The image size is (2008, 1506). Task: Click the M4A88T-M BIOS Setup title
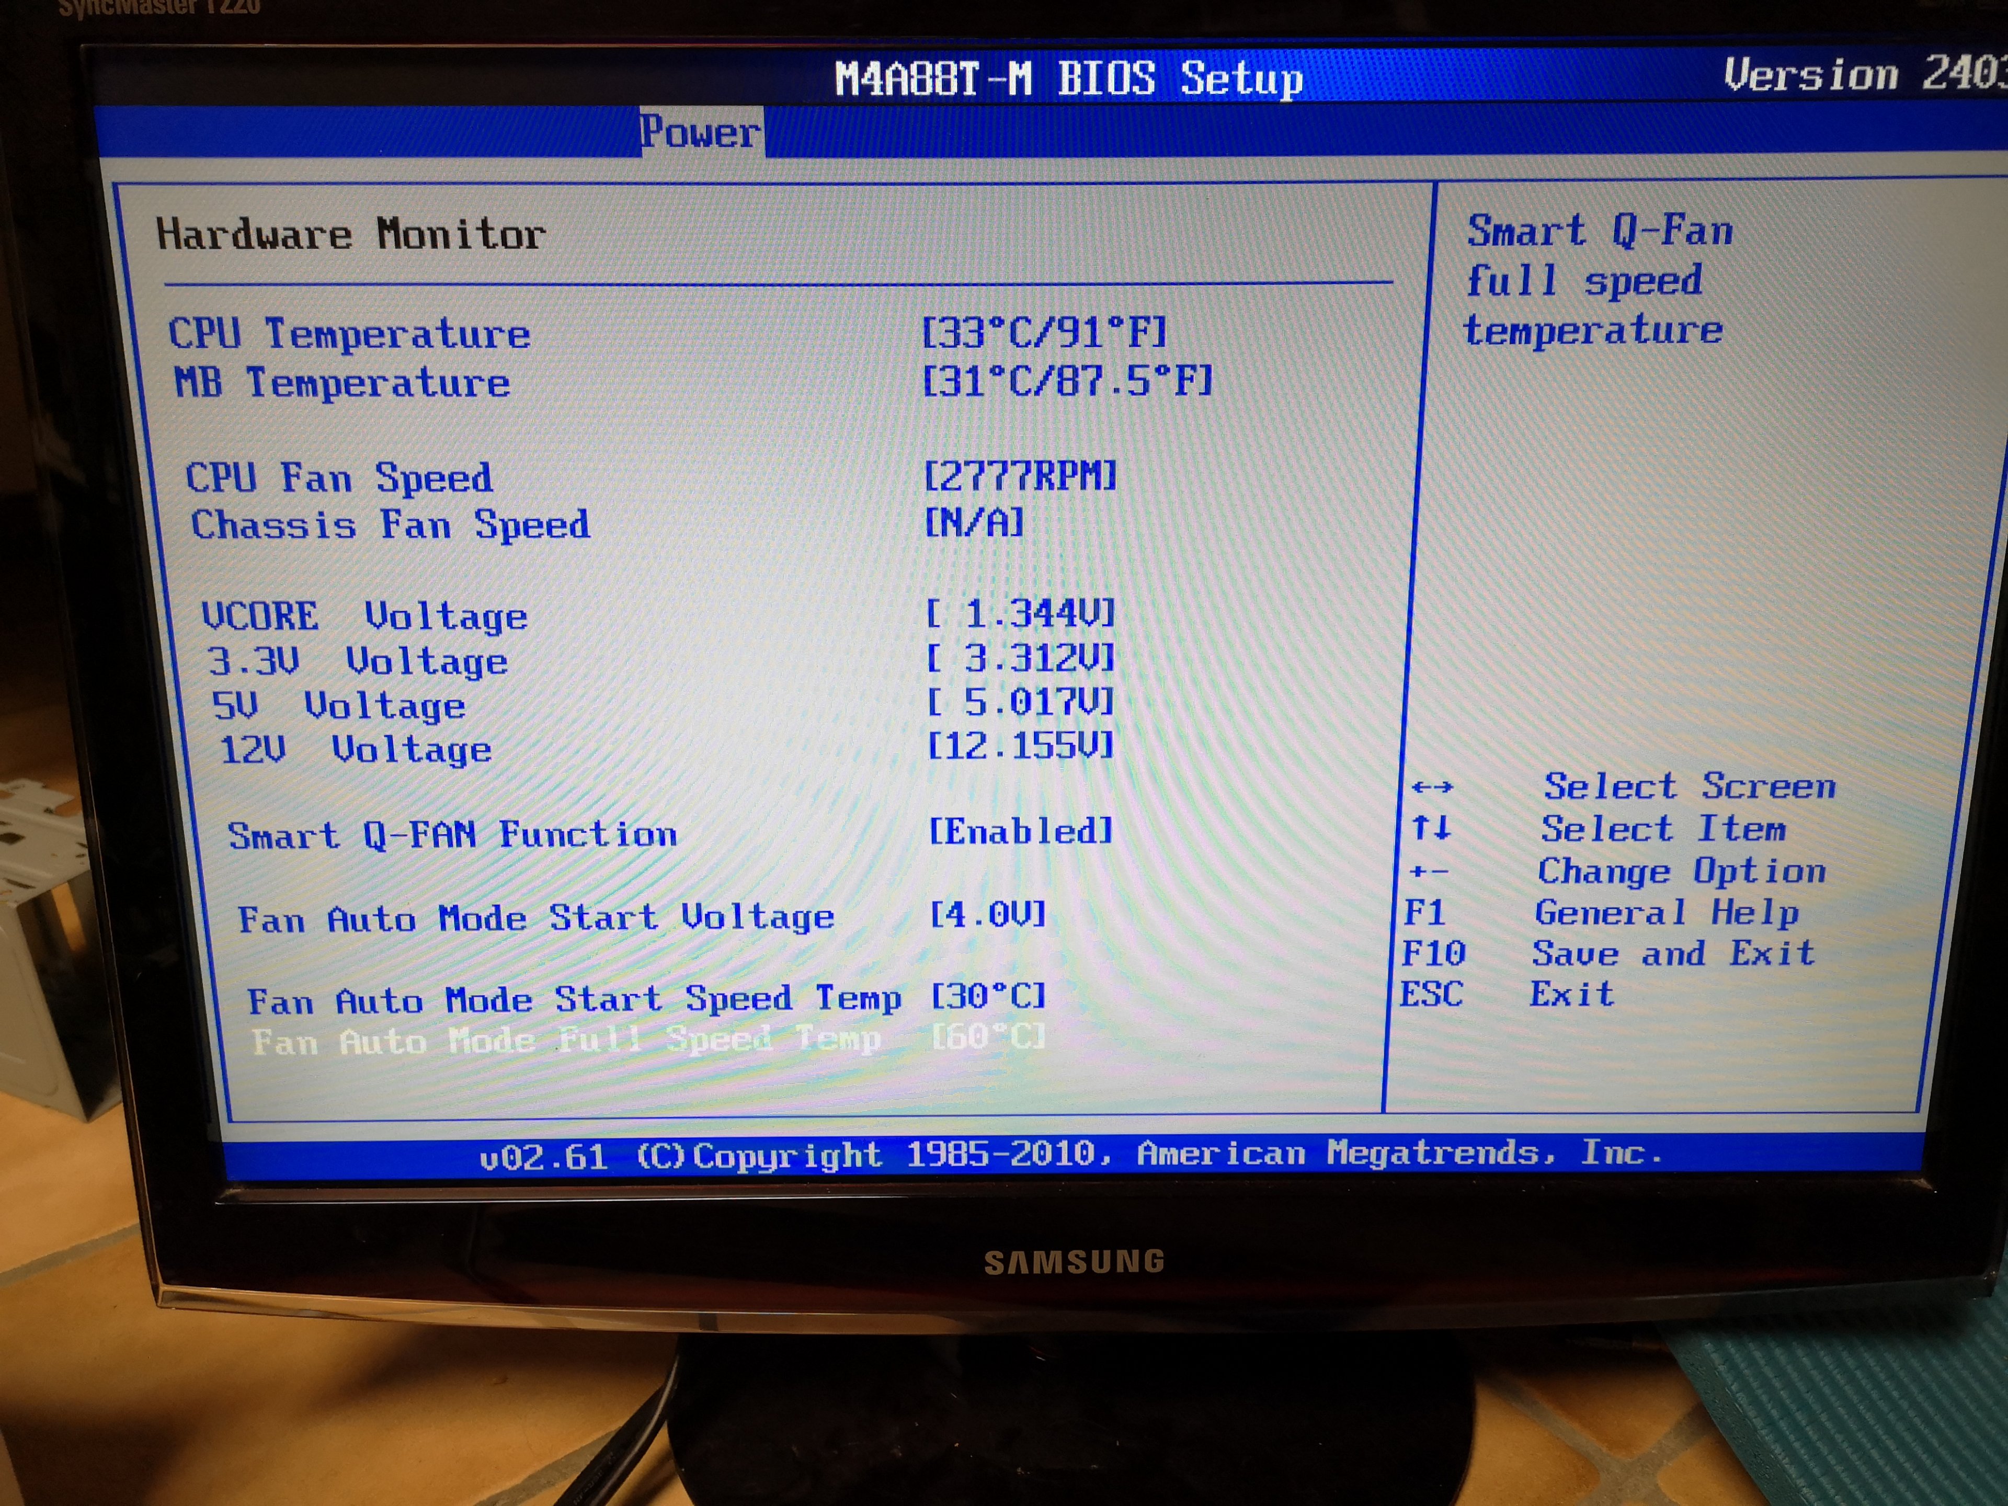pyautogui.click(x=1068, y=79)
